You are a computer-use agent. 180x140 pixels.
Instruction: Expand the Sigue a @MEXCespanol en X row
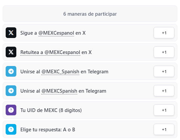pos(90,33)
